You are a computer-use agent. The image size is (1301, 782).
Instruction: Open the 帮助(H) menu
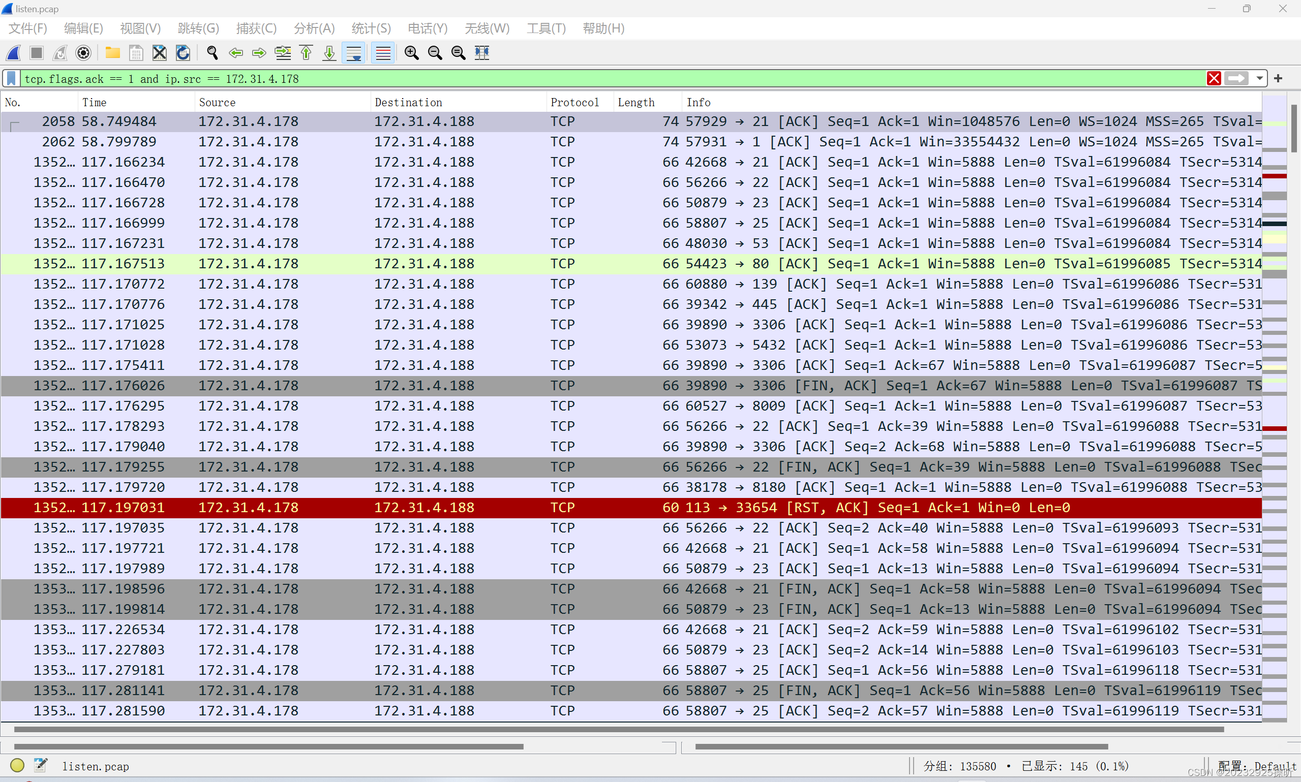(603, 28)
